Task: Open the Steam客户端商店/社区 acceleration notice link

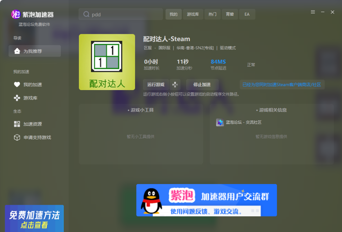Action: pos(282,85)
